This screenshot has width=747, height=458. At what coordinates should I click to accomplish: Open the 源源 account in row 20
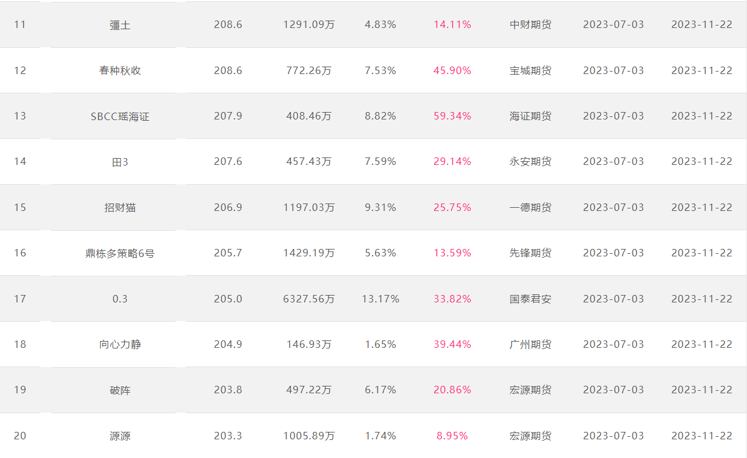tap(120, 436)
